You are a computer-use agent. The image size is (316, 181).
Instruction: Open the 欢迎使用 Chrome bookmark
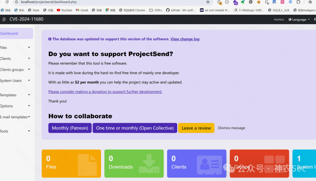(132, 10)
